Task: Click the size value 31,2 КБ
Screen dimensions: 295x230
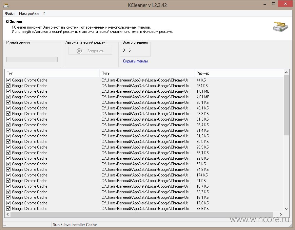Action: pos(203,136)
